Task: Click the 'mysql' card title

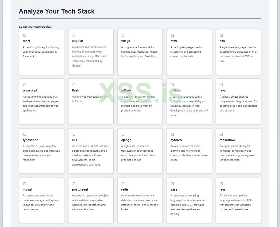Action: [27, 189]
